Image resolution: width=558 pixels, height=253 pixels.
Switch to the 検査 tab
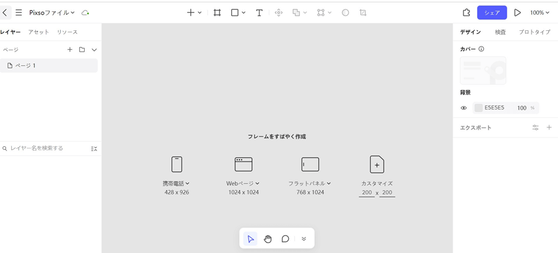pyautogui.click(x=501, y=32)
